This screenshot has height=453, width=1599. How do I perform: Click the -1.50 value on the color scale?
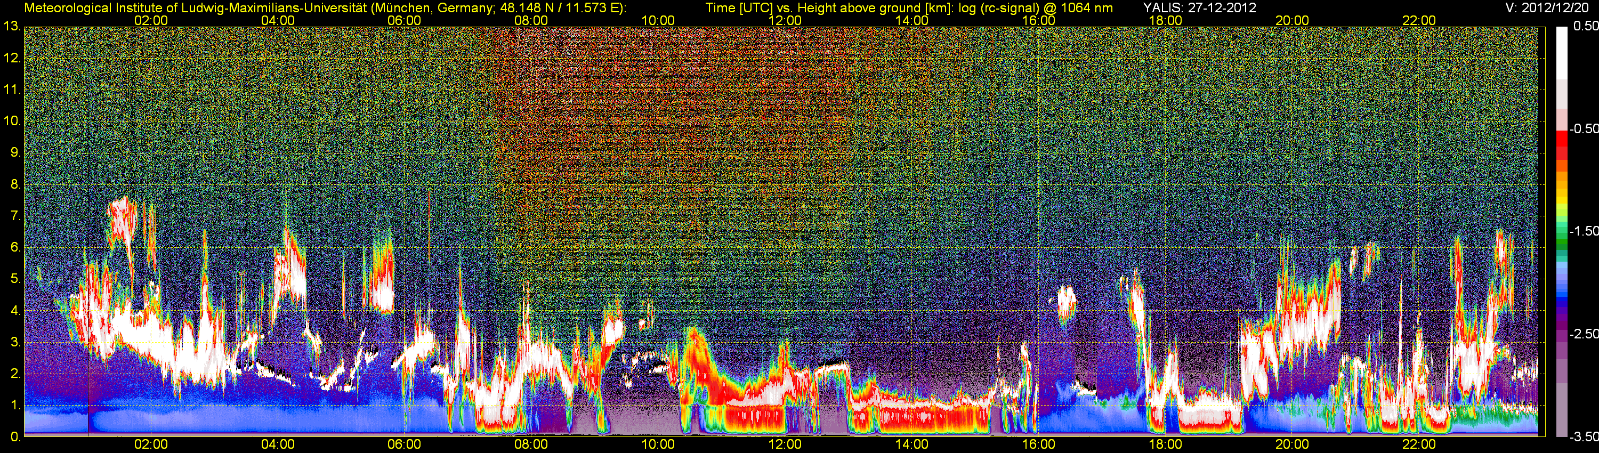[x=1584, y=231]
